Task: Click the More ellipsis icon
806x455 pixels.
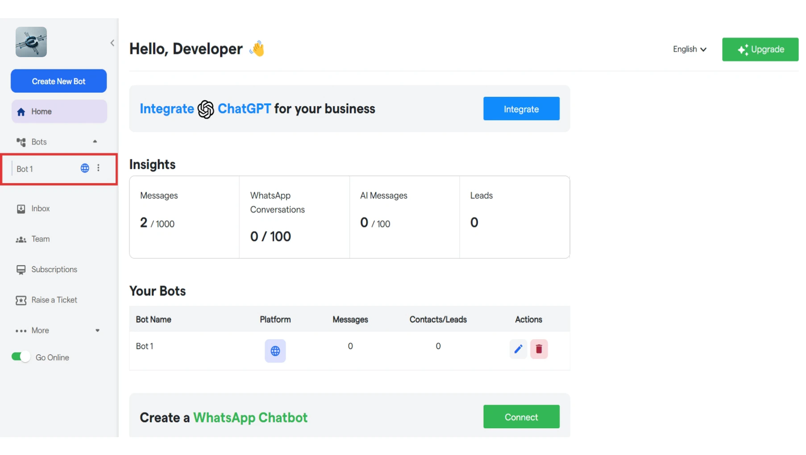Action: pyautogui.click(x=21, y=331)
